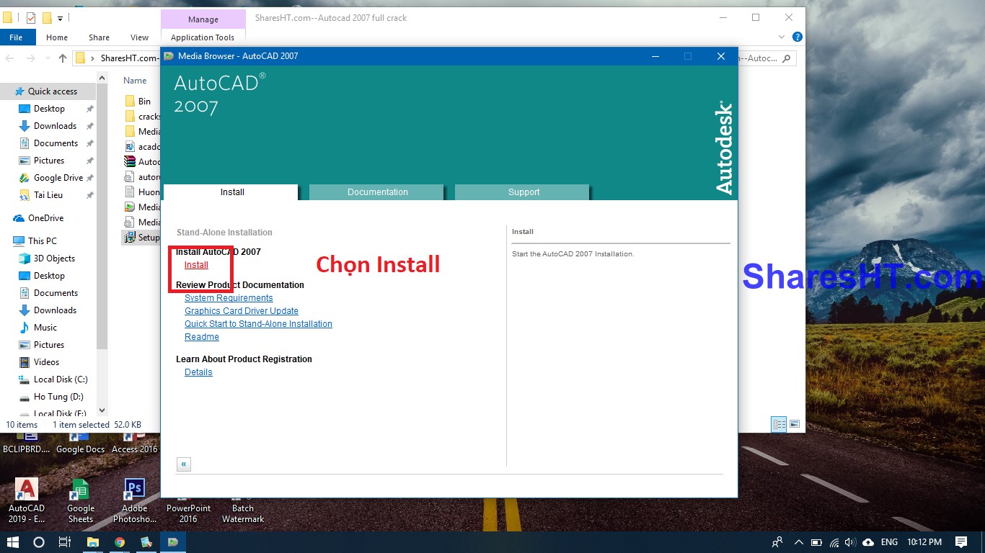Expand the Explorer ribbon chevron
The image size is (985, 553).
coord(782,37)
